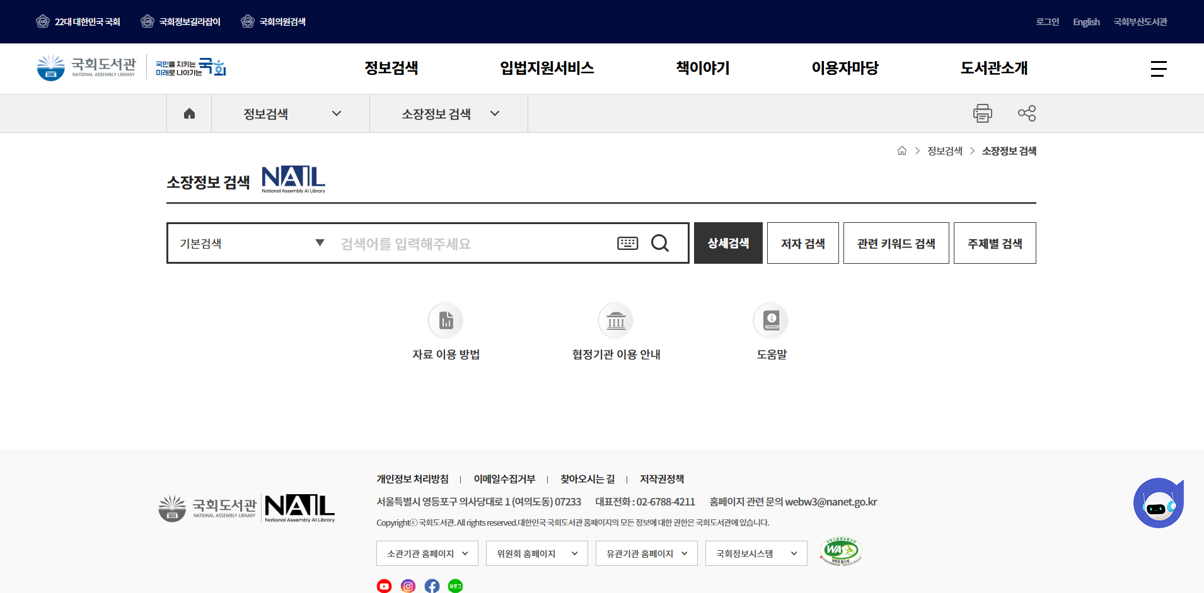This screenshot has width=1204, height=593.
Task: Open the 기본검색 search type dropdown
Action: pos(251,243)
